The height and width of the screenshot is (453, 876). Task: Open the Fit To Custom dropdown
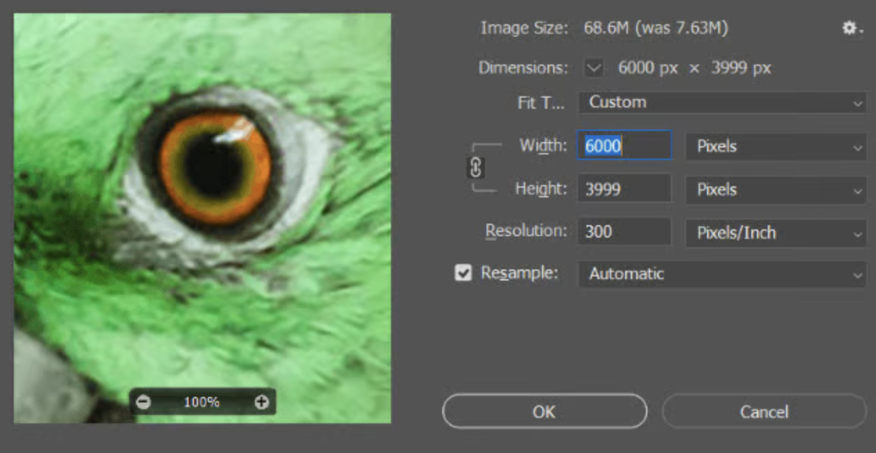tap(722, 103)
